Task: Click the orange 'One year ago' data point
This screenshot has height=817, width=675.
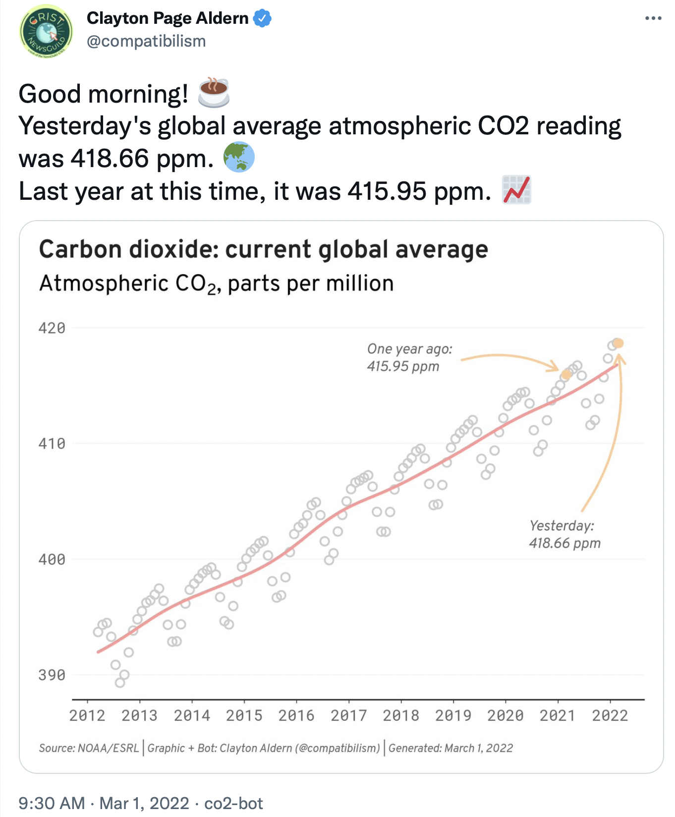Action: 566,374
